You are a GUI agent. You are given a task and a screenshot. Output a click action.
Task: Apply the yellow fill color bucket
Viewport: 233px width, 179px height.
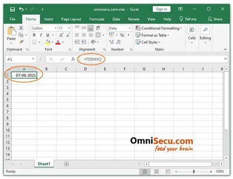pyautogui.click(x=48, y=42)
